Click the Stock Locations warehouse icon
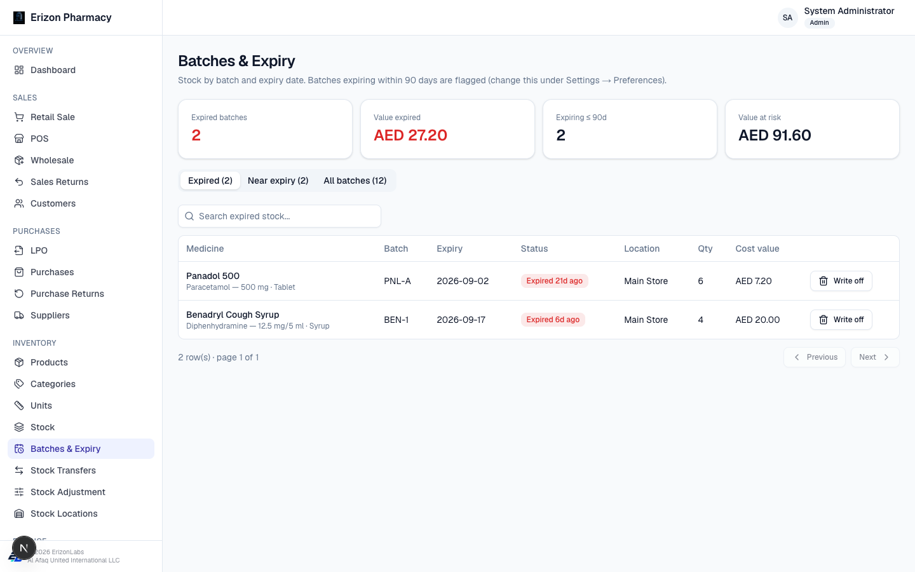Image resolution: width=915 pixels, height=572 pixels. pos(19,514)
